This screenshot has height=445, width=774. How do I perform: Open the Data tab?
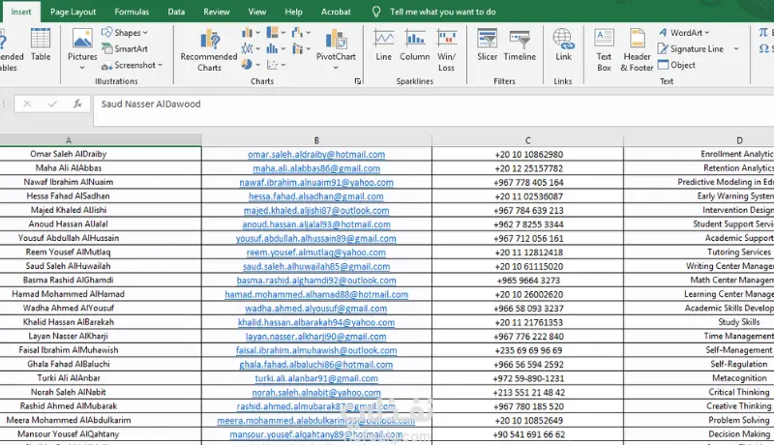coord(176,12)
